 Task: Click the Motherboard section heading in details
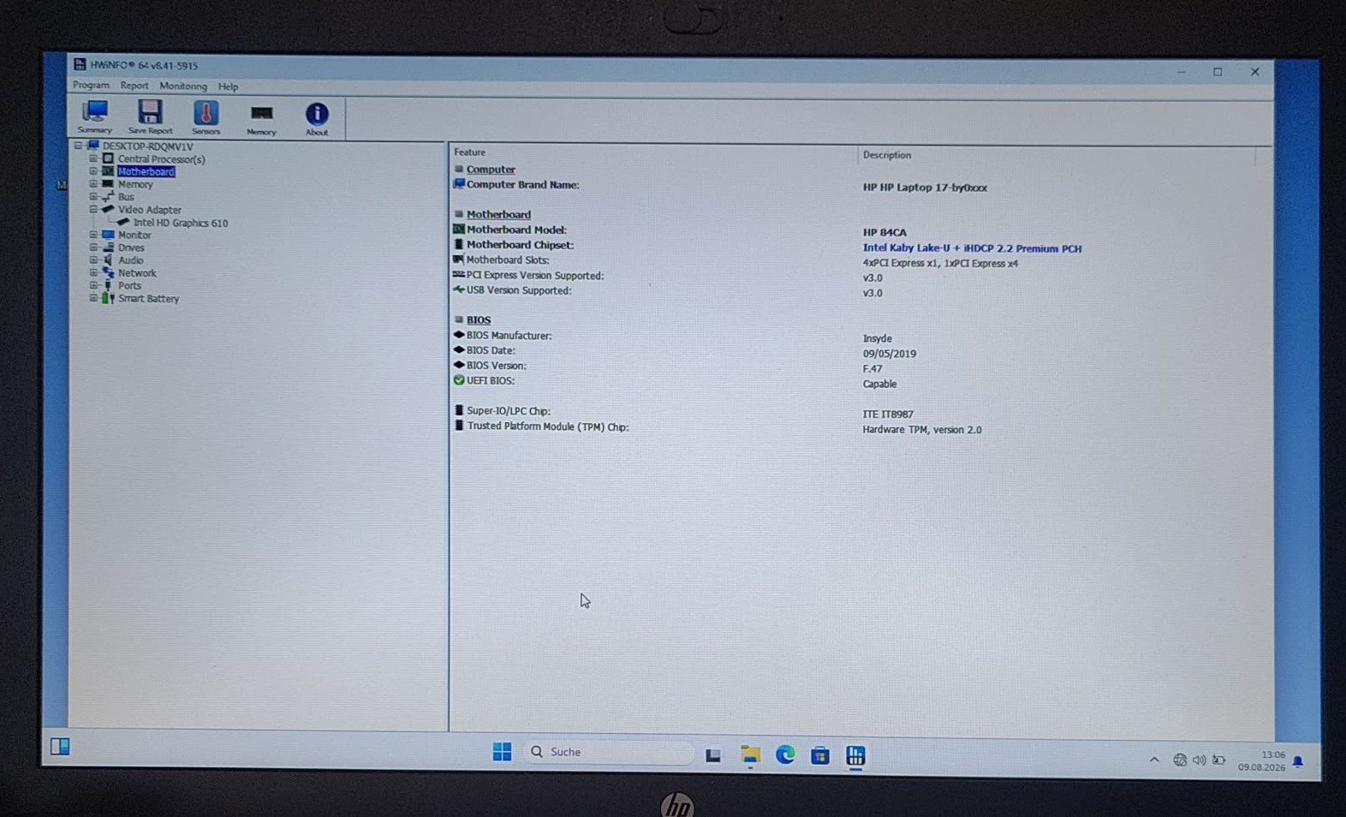tap(498, 215)
